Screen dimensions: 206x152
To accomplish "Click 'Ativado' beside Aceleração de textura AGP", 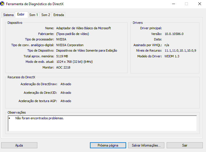I will [x=66, y=101].
